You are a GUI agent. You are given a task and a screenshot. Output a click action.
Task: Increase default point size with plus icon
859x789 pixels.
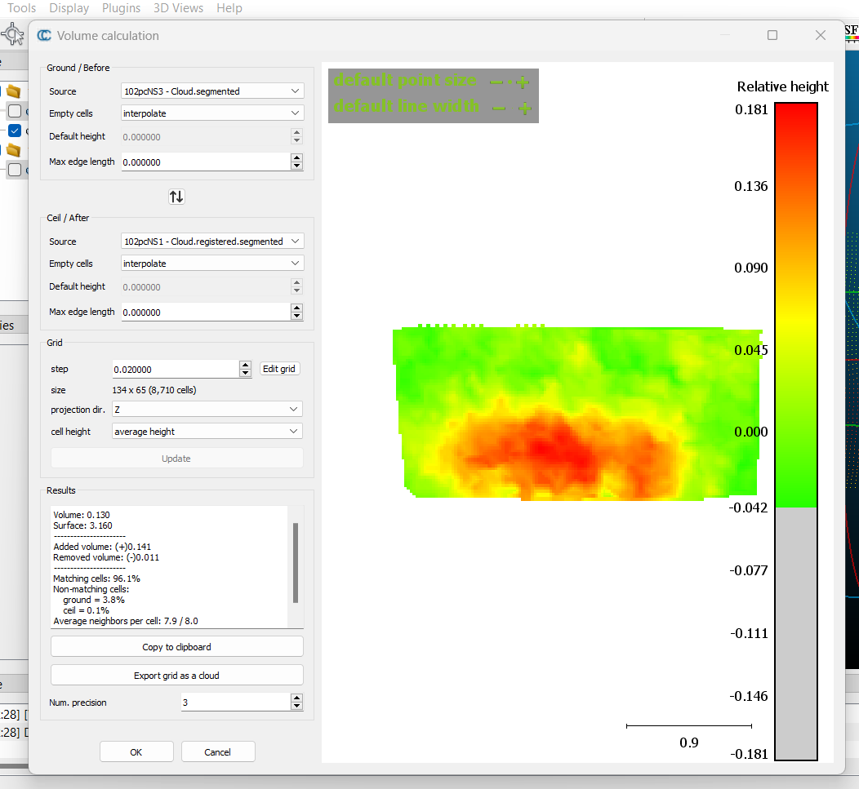[x=523, y=82]
